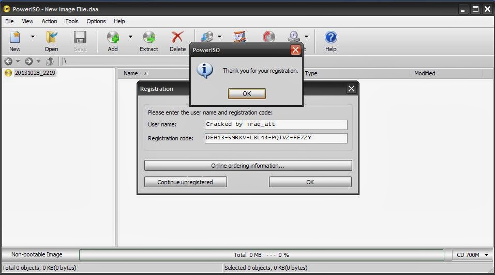Open the View menu
The width and height of the screenshot is (495, 275).
(x=27, y=22)
